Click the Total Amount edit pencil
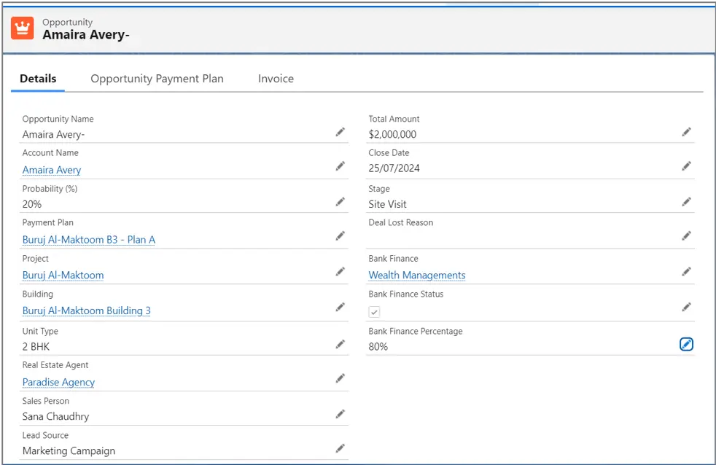Screen dimensions: 716x465 click(x=686, y=132)
